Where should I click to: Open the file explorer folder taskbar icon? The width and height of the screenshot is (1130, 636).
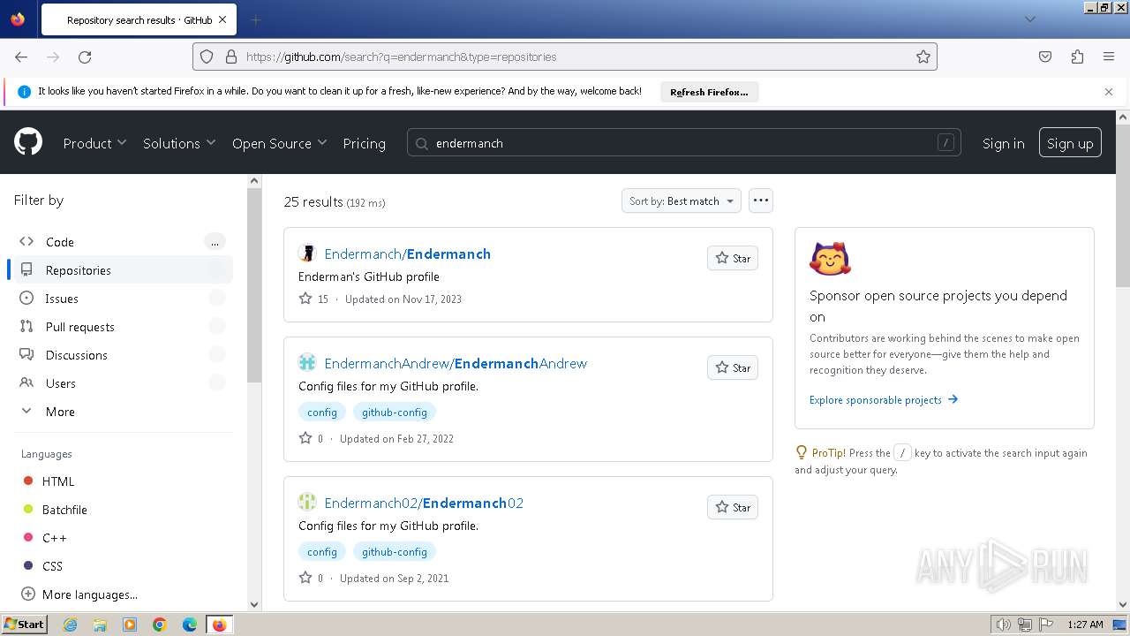click(x=100, y=625)
